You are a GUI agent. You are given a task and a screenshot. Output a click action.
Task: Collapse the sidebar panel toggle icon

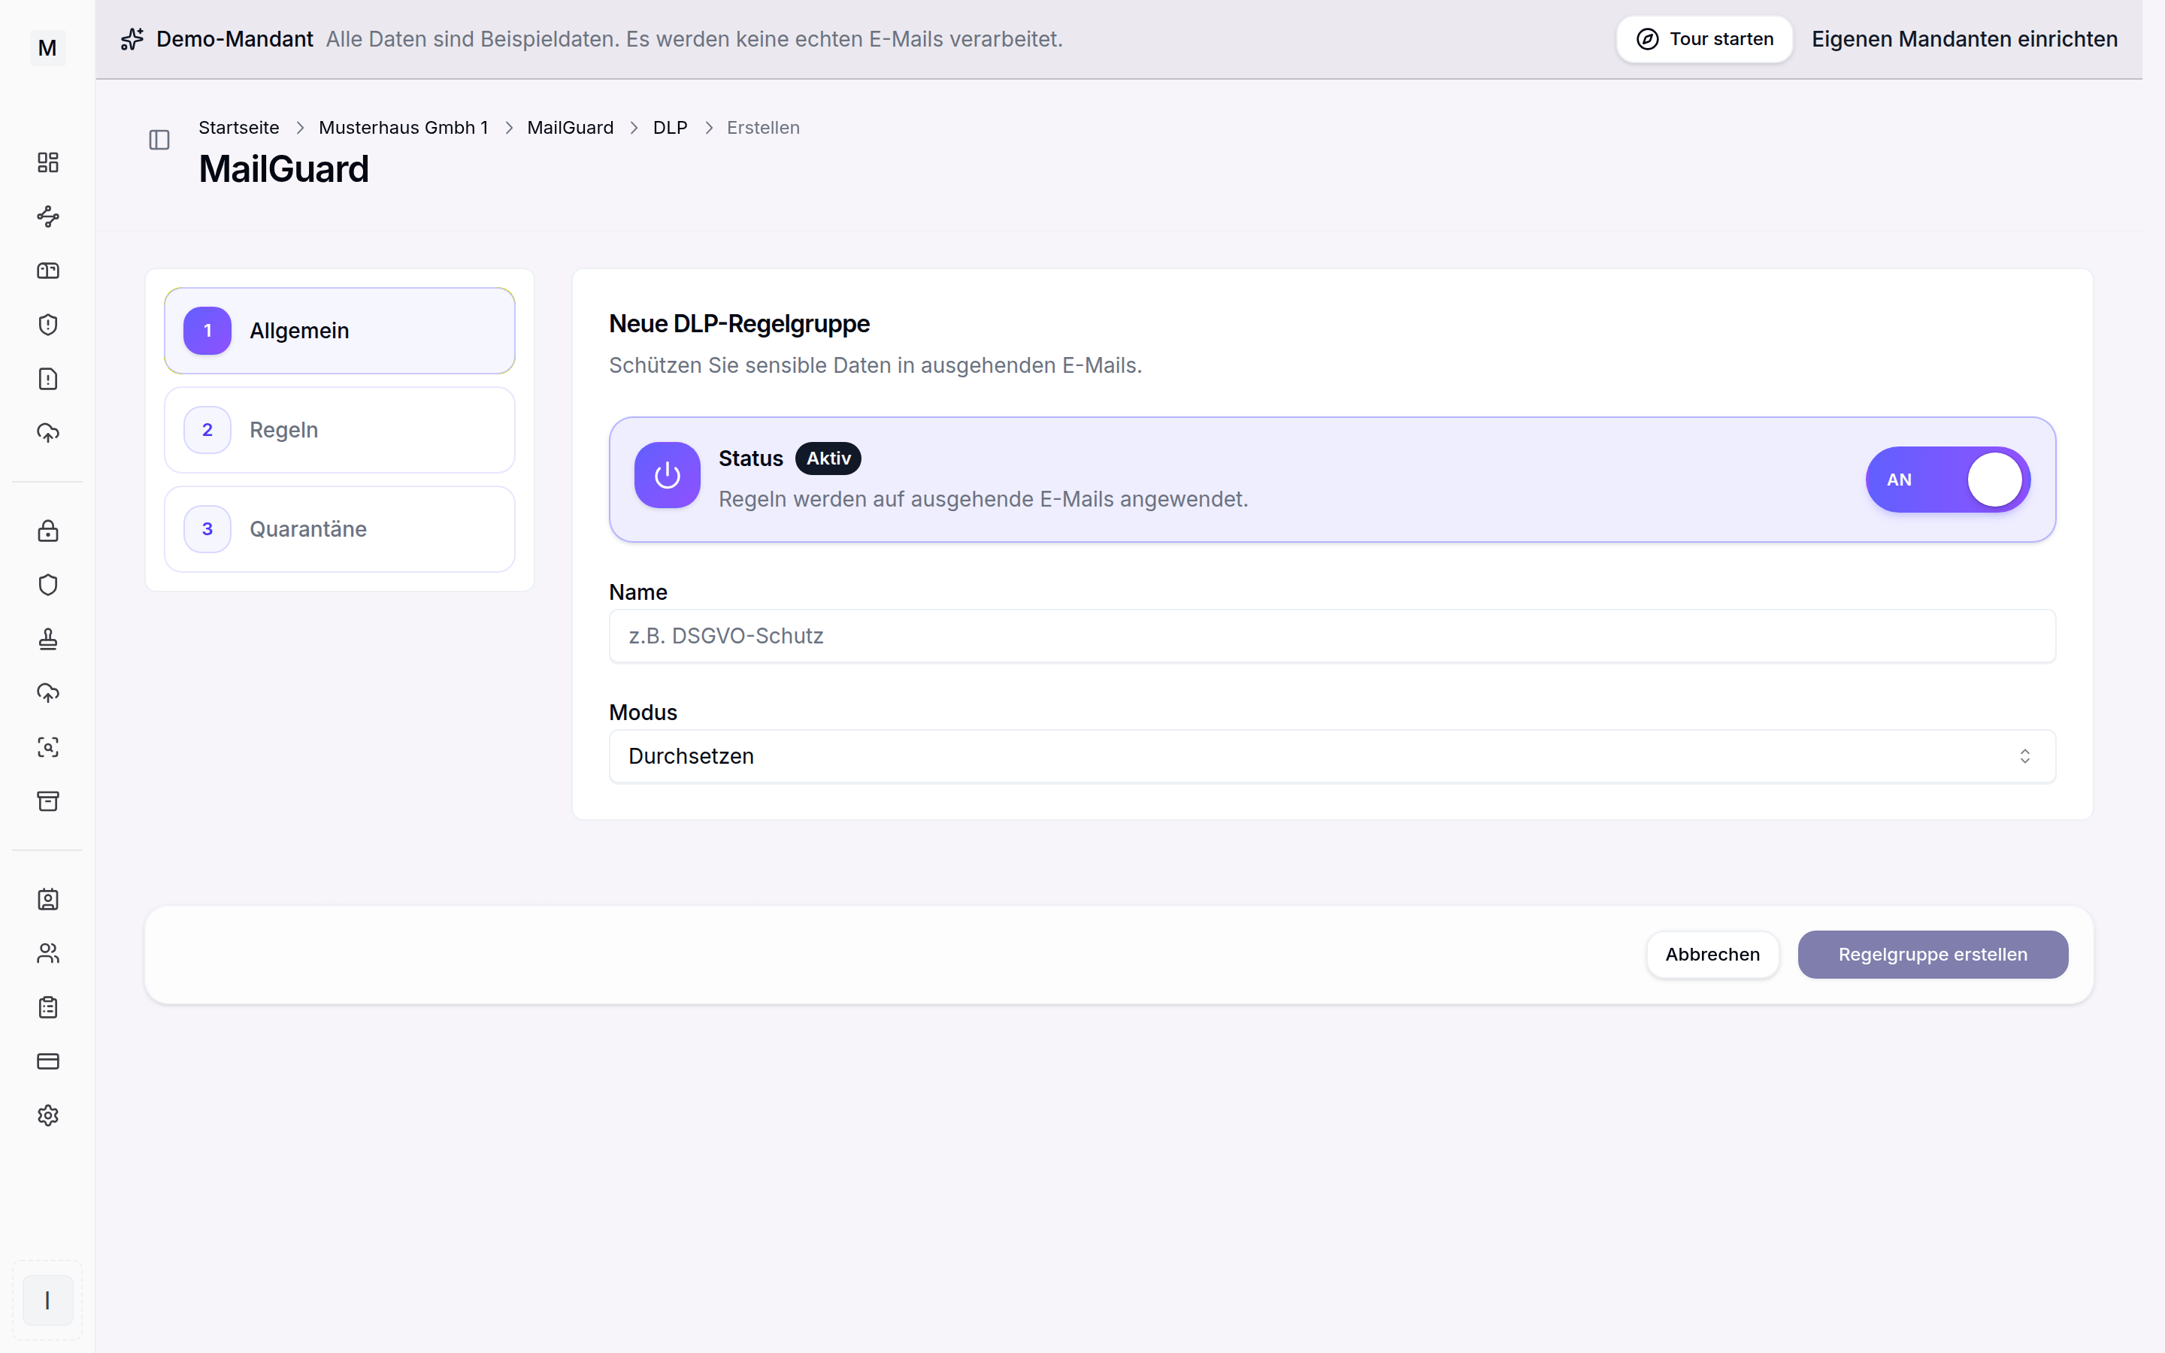[x=159, y=140]
